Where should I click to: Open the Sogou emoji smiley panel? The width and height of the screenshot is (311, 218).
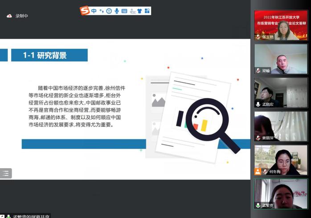[109, 11]
